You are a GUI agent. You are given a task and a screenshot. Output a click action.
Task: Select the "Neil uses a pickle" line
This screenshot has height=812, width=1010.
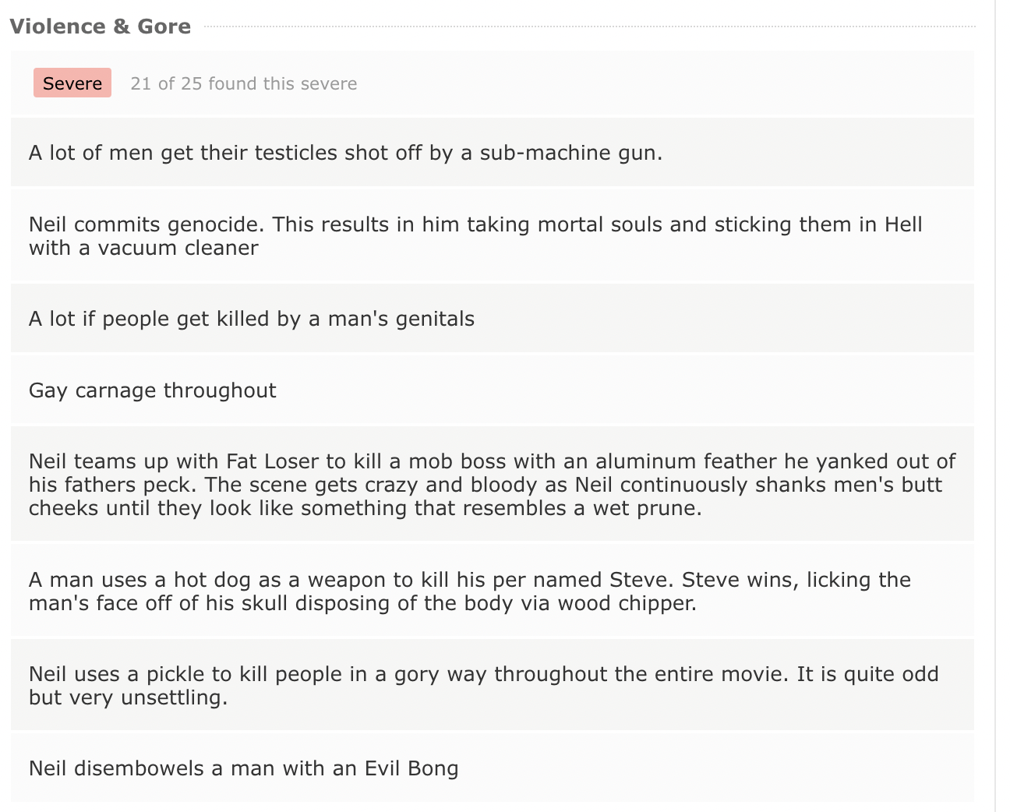[484, 674]
